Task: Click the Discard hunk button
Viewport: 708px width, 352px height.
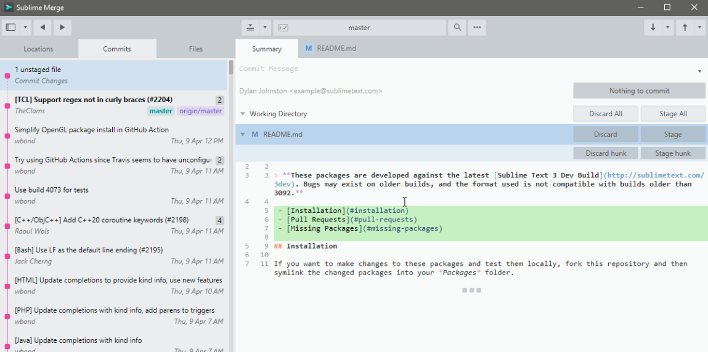Action: coord(605,153)
